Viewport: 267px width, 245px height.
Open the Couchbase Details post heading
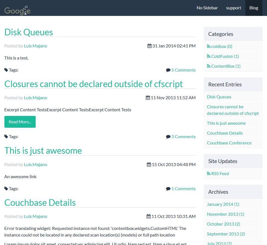[40, 203]
